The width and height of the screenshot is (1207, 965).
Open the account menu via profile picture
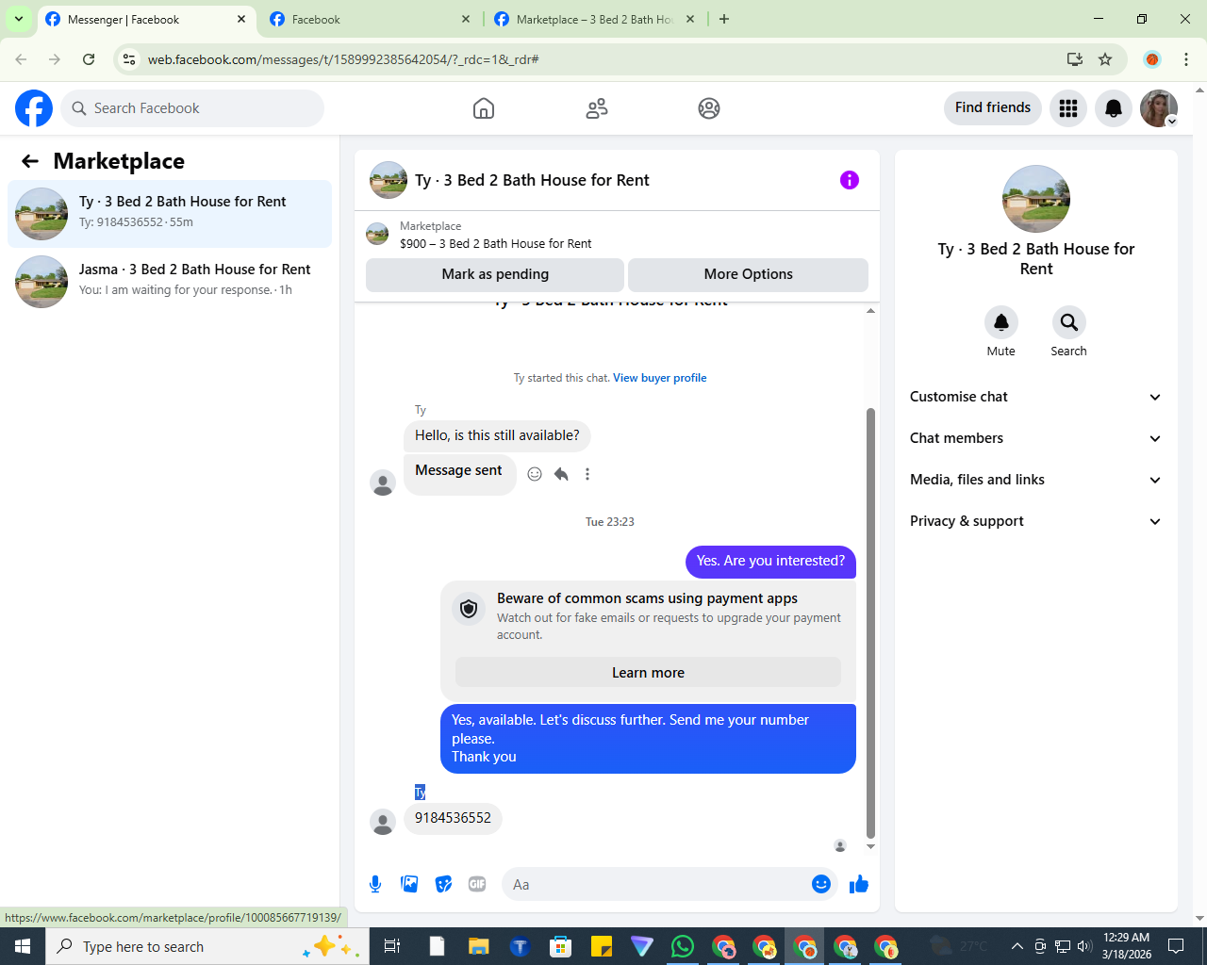point(1159,108)
